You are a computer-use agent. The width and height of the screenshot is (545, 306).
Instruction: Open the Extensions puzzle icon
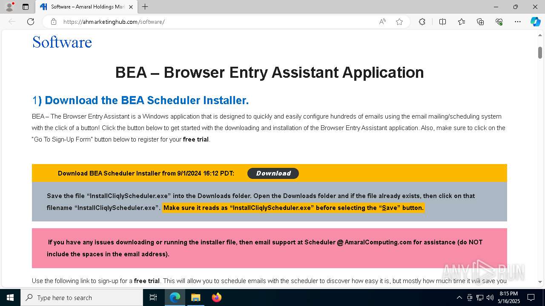[x=422, y=22]
